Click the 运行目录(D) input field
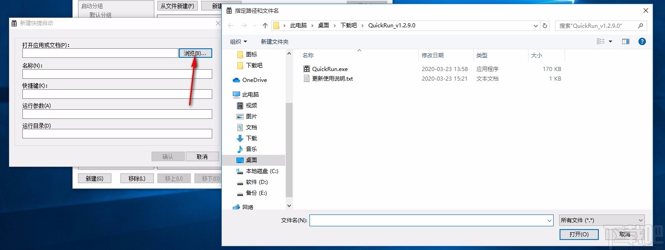665x250 pixels. [x=117, y=133]
